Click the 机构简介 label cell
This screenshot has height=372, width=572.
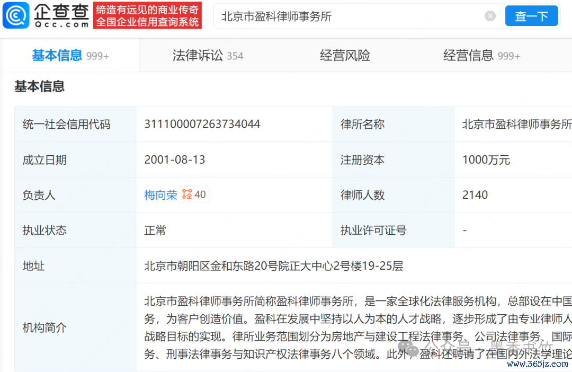[x=75, y=327]
